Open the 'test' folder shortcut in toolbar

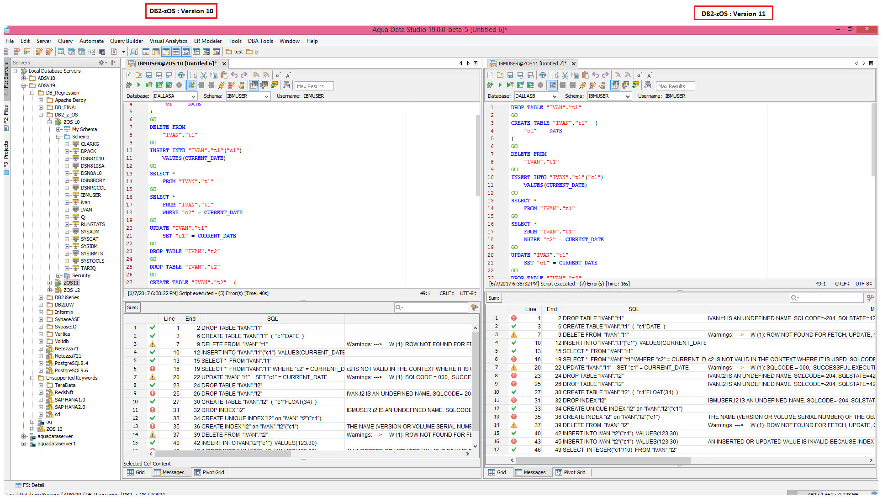[234, 52]
